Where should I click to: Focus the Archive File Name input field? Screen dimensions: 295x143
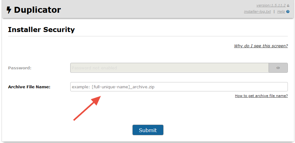179,87
